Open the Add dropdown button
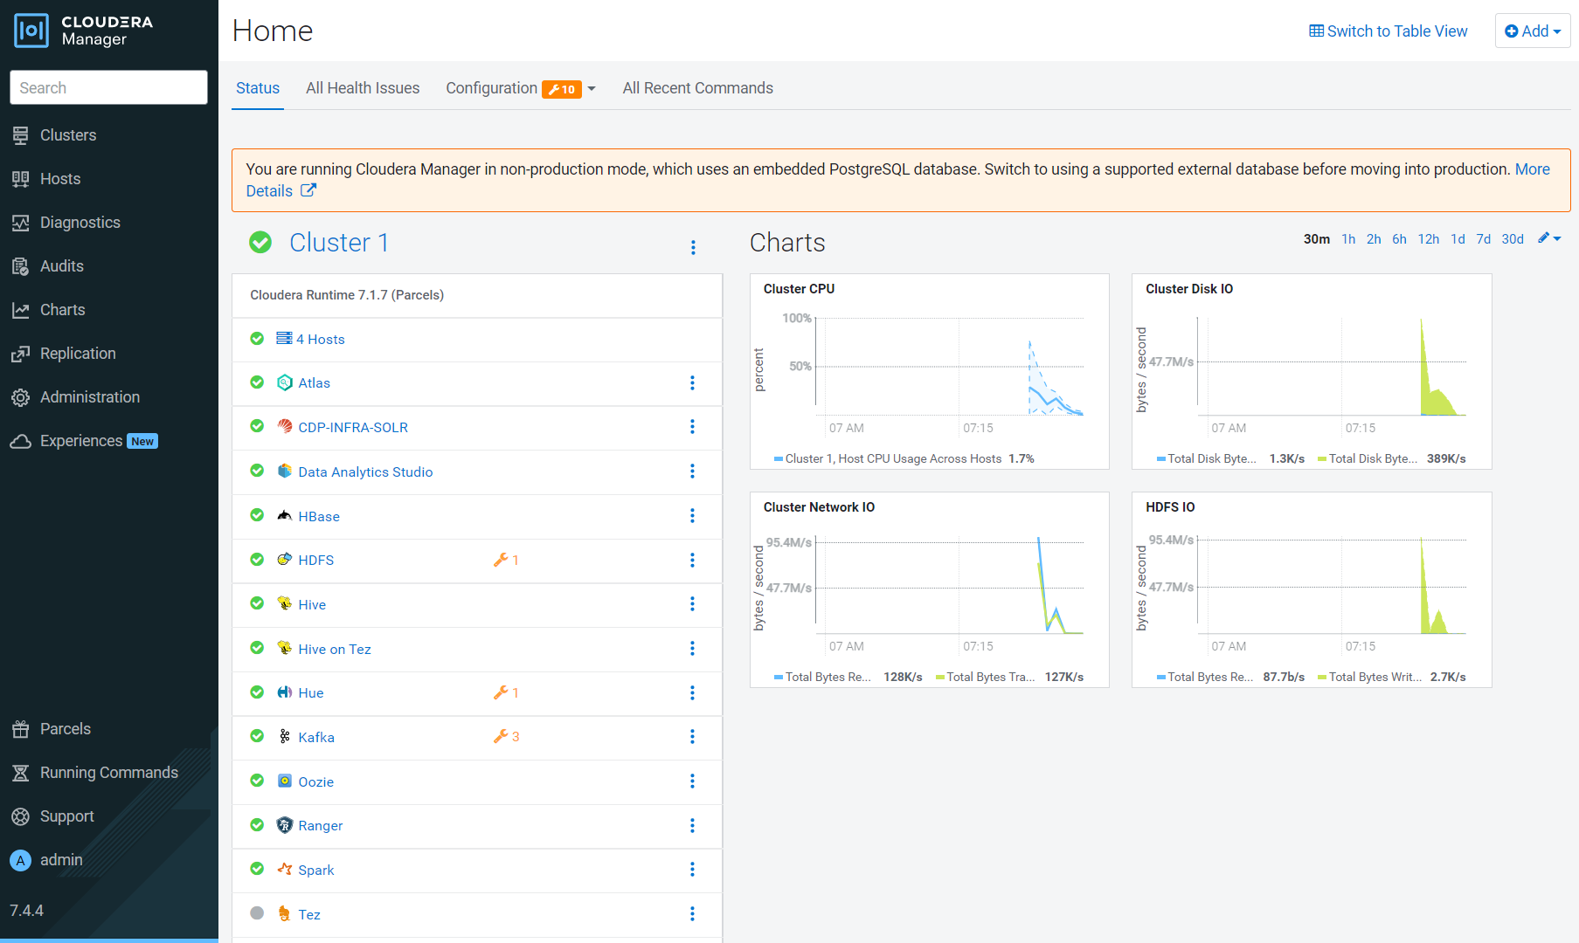1579x943 pixels. (1533, 31)
